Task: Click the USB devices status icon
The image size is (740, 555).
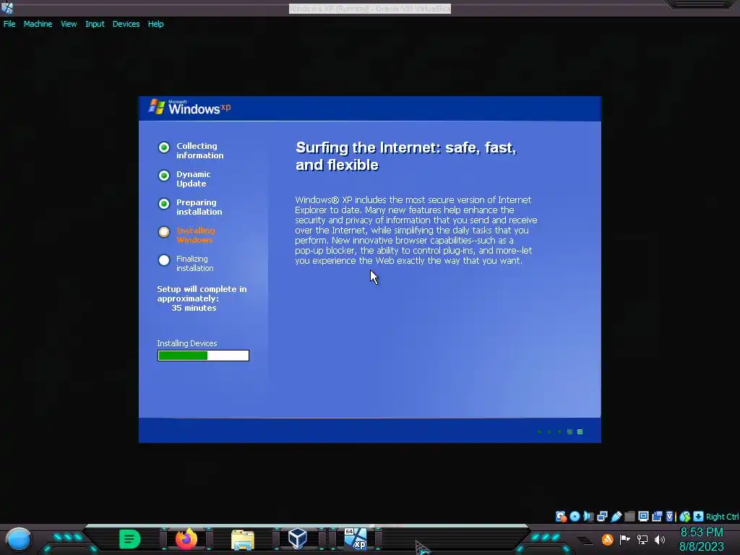Action: [x=616, y=516]
